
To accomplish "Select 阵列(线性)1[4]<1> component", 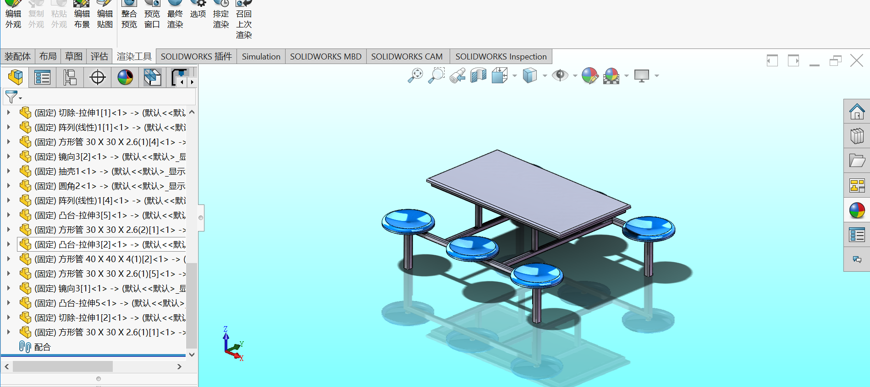I will (102, 200).
